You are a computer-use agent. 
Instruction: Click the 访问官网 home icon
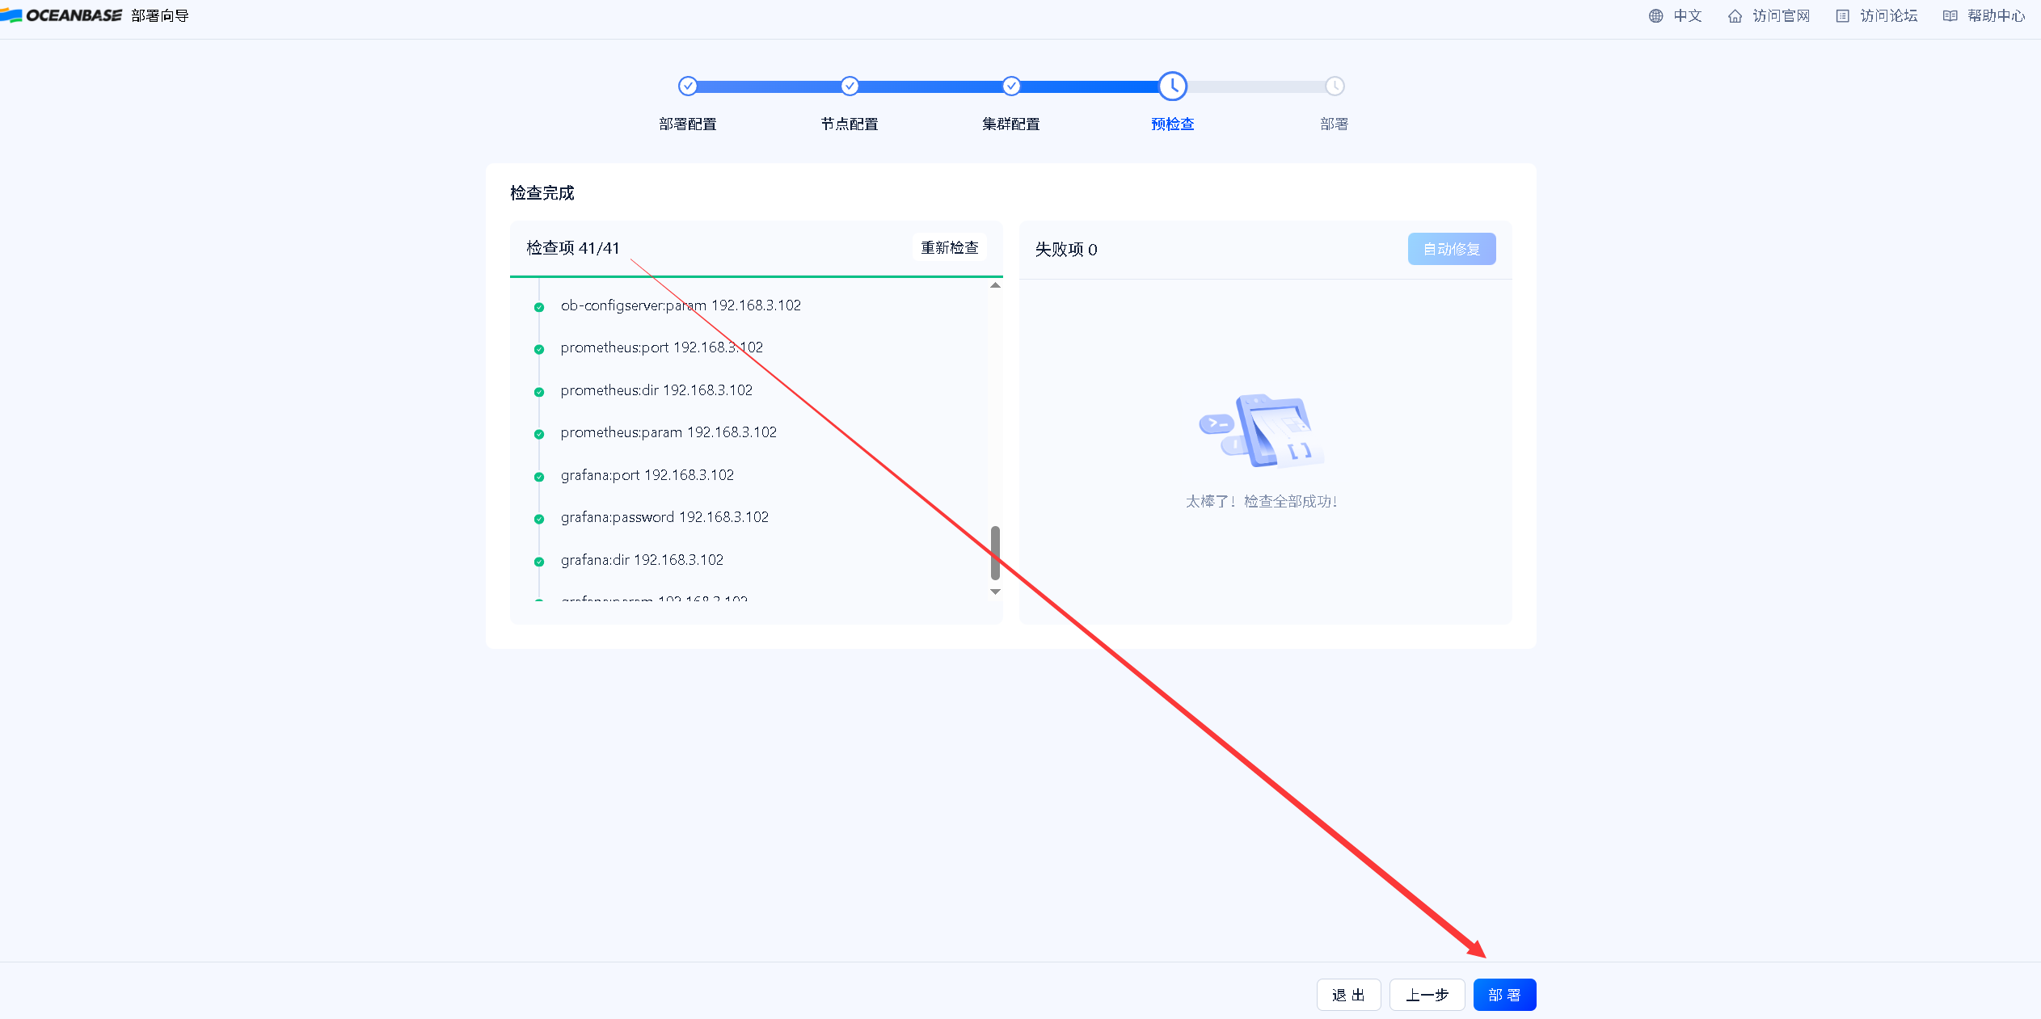[x=1735, y=15]
